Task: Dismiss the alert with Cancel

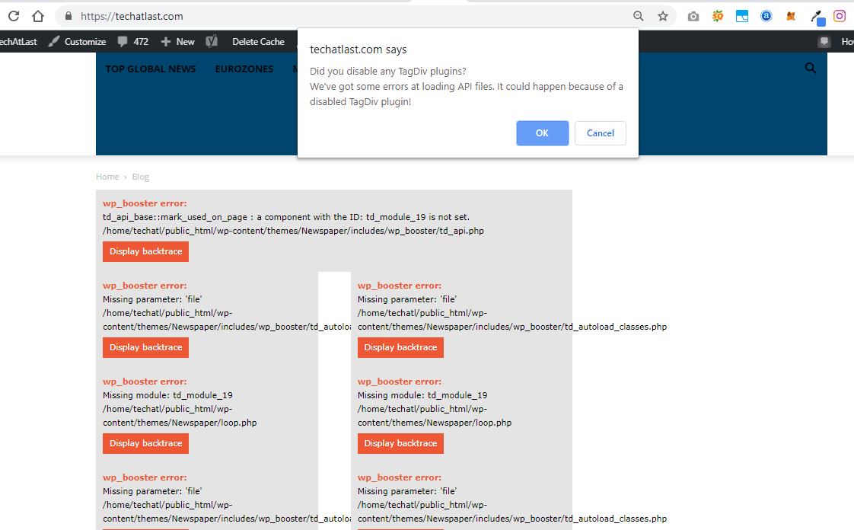Action: coord(601,133)
